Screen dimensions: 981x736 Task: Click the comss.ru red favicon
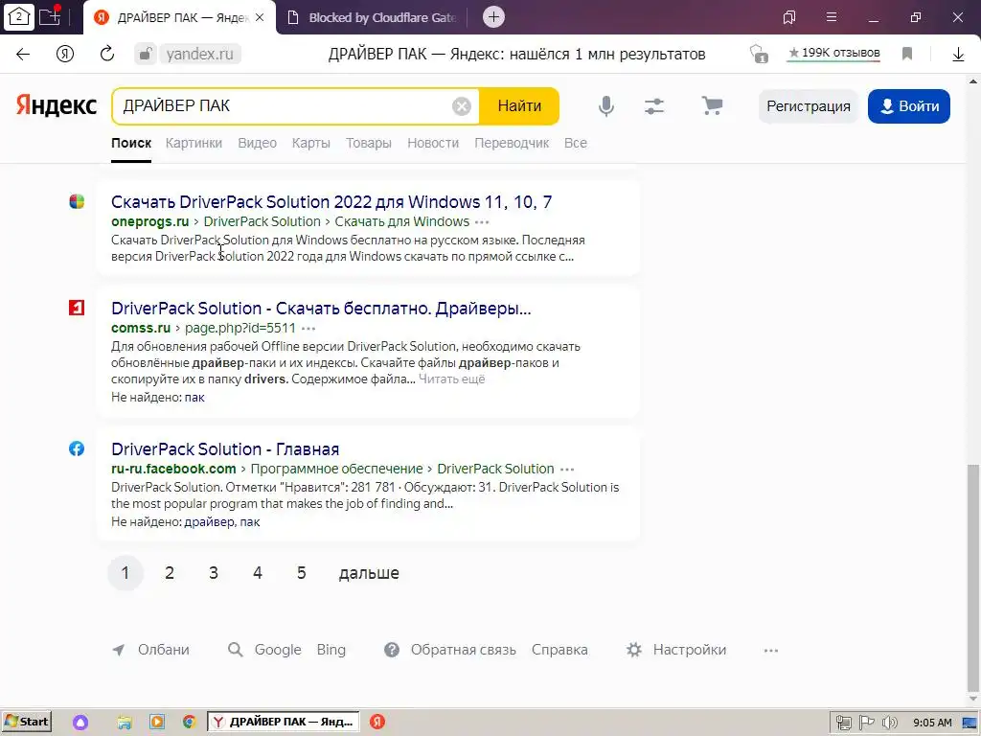point(77,308)
